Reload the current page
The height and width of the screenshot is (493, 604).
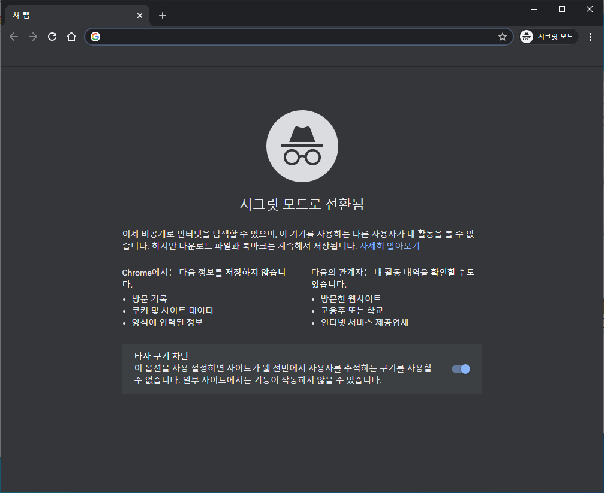52,37
